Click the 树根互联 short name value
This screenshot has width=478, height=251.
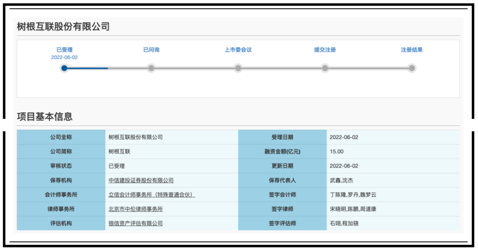tap(119, 152)
